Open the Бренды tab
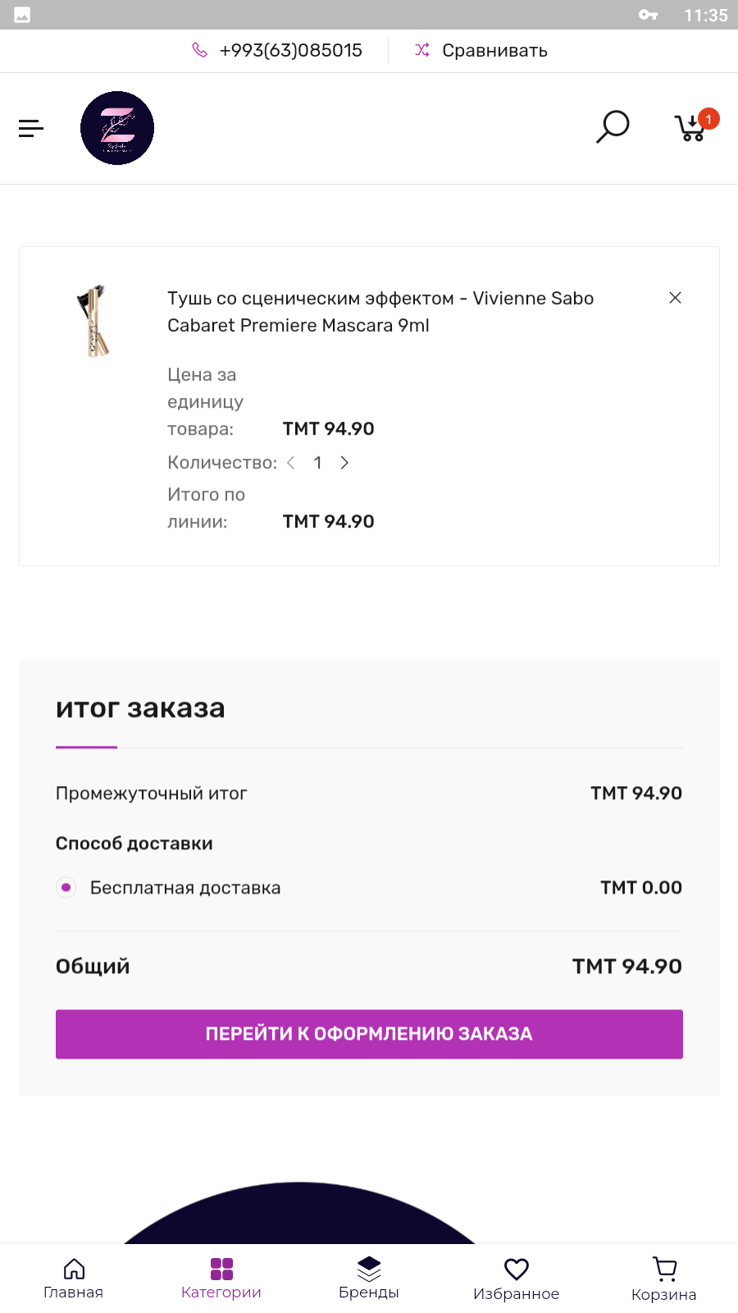This screenshot has height=1313, width=738. tap(369, 1279)
